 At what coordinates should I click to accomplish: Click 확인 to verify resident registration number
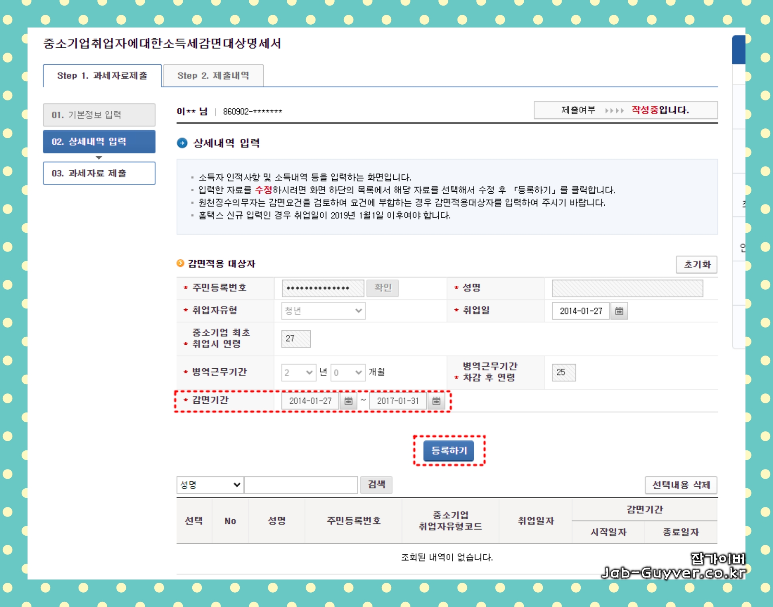(382, 288)
